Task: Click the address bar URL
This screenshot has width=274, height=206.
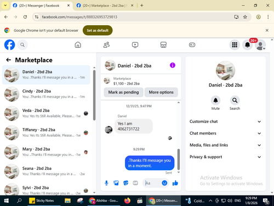Action: [79, 17]
